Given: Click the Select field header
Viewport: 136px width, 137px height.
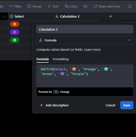Looking at the screenshot, I should (31, 16).
